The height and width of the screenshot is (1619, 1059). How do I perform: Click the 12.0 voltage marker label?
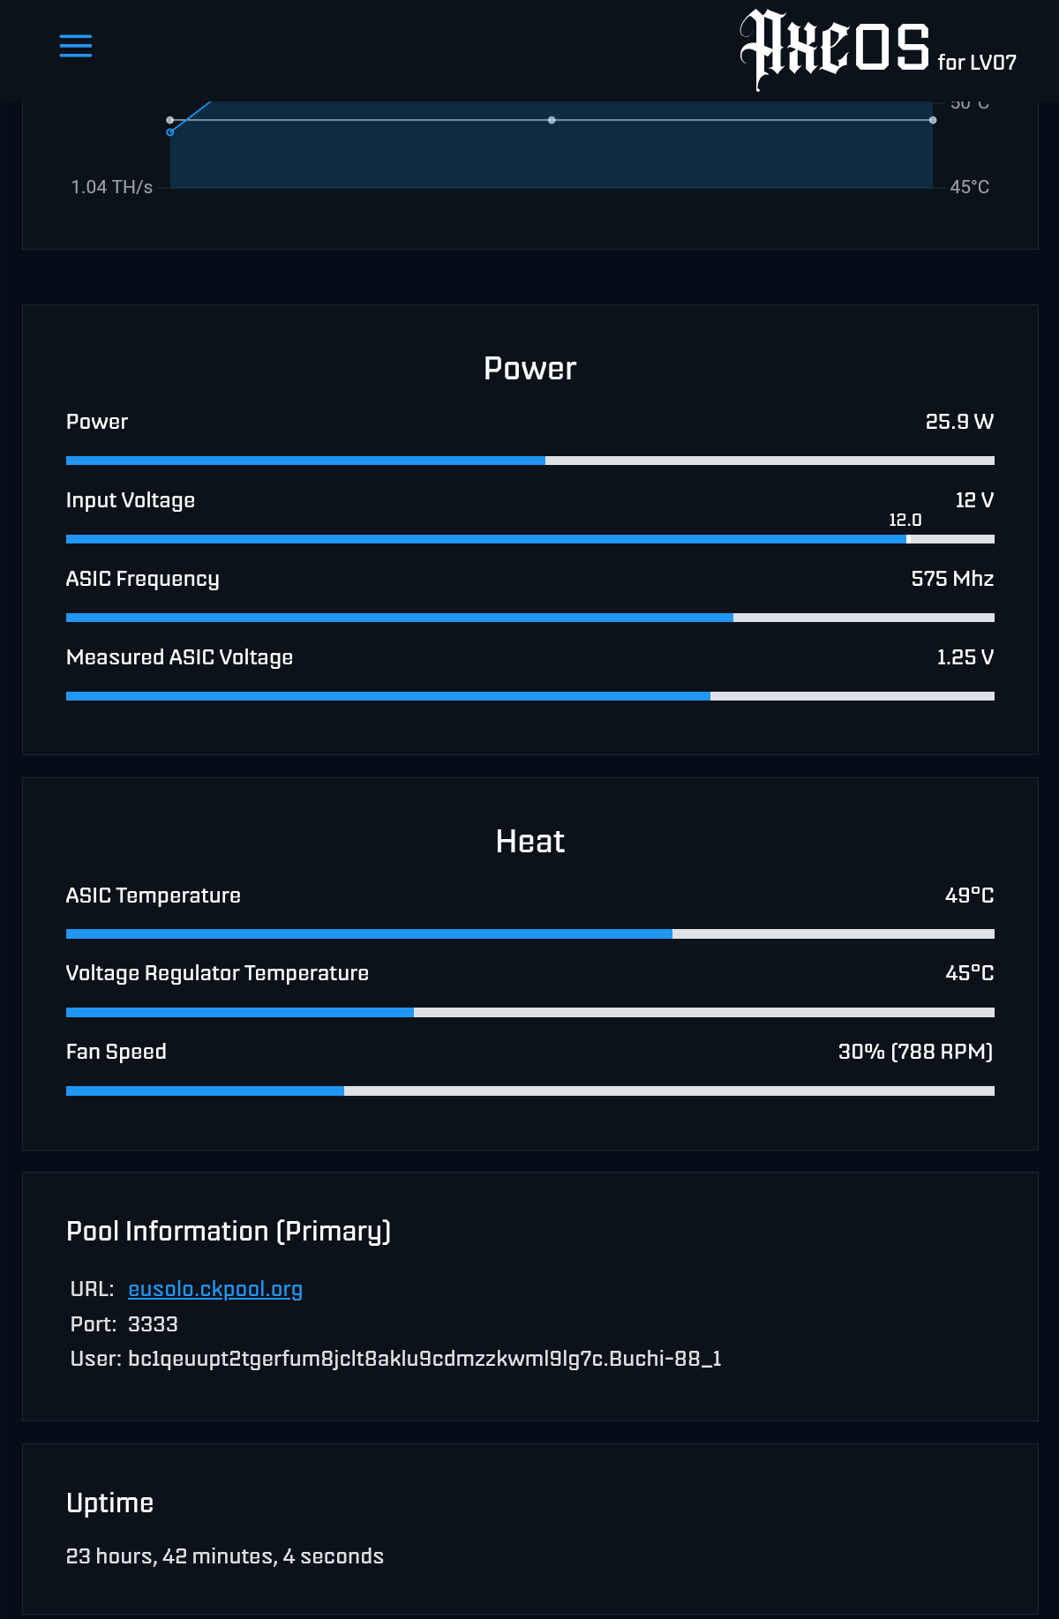905,521
